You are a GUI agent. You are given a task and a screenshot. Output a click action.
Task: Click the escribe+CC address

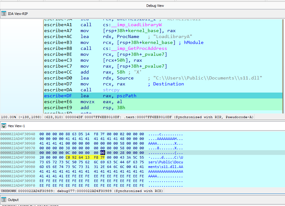(x=58, y=72)
